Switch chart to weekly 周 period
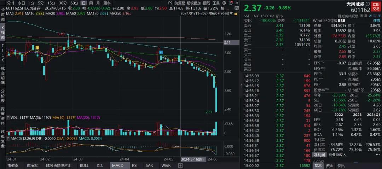This screenshot has height=169, width=382. (x=91, y=3)
